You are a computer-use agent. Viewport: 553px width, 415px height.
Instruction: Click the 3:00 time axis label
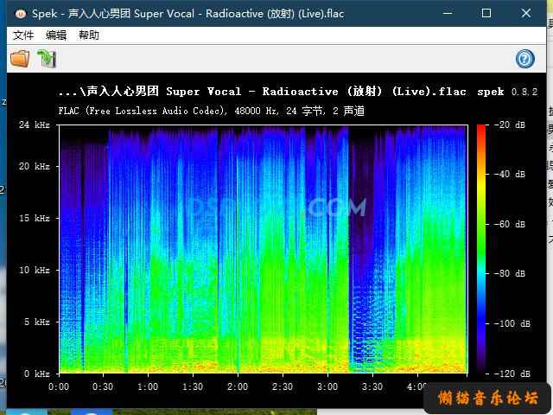click(327, 386)
